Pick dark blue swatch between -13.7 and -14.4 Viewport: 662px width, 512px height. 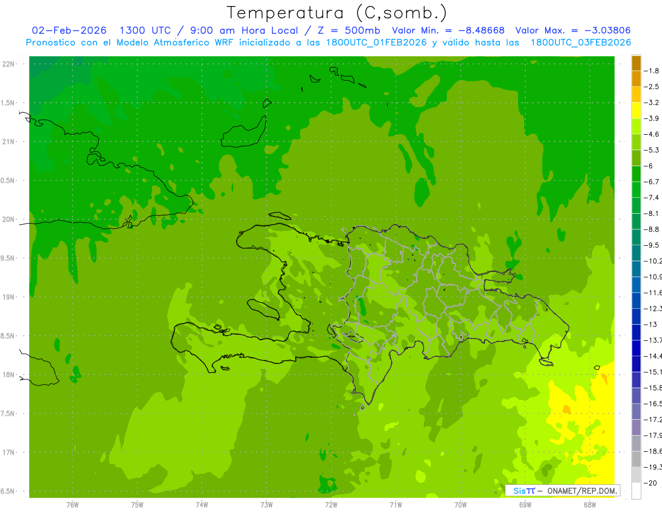(x=636, y=347)
